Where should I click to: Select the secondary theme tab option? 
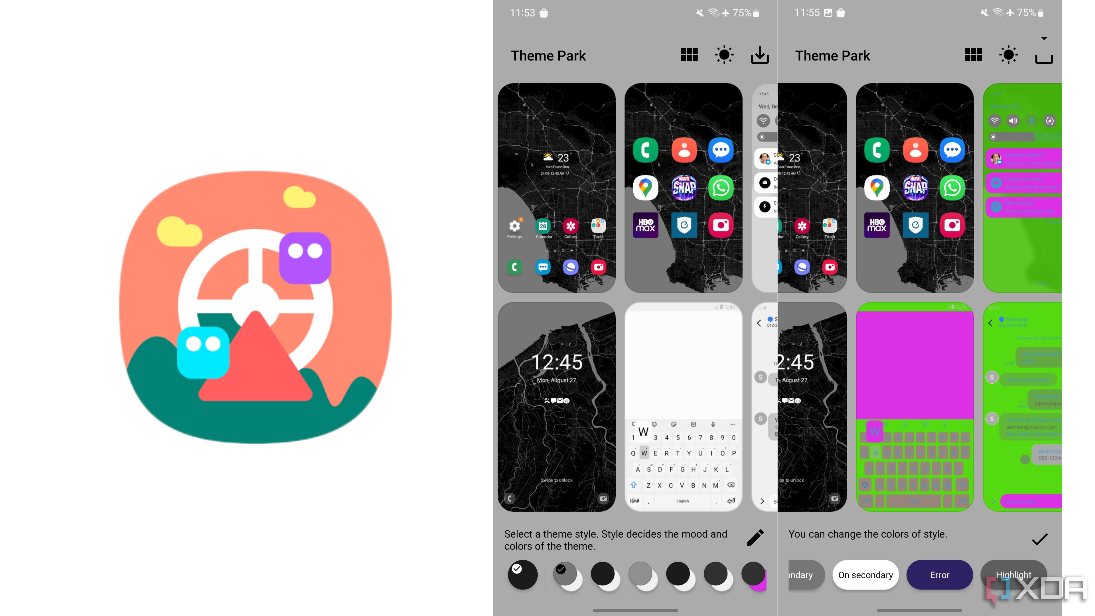793,575
